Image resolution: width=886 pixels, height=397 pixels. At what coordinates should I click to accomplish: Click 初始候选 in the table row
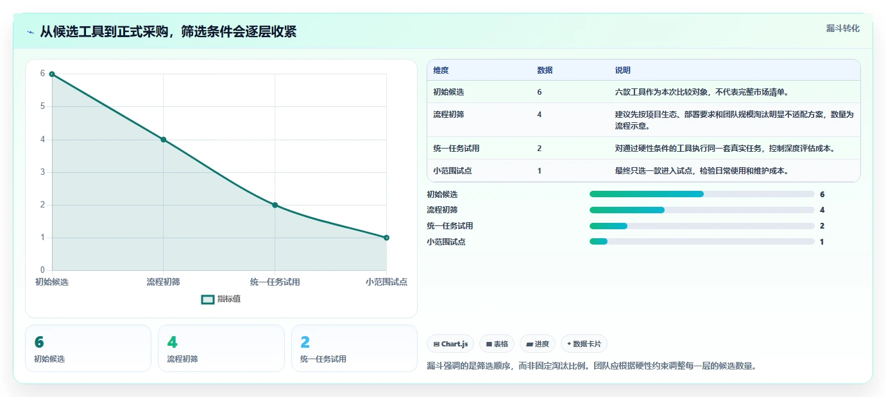pos(448,92)
